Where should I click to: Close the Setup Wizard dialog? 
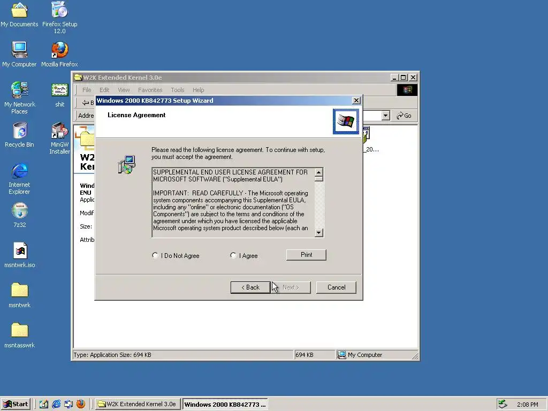(x=356, y=101)
